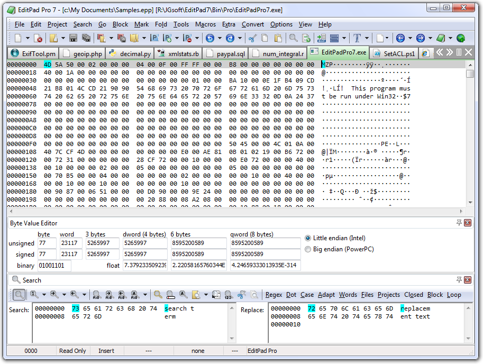Click the Forward blue right arrow icon
The width and height of the screenshot is (483, 364).
(421, 38)
